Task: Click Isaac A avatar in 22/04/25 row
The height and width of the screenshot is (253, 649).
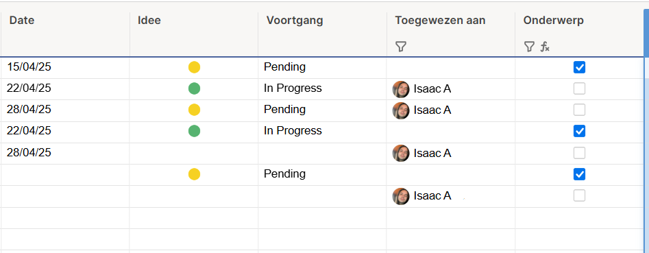Action: pyautogui.click(x=401, y=89)
